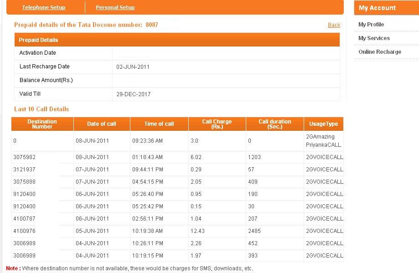
Task: Click the call duration 452
Action: point(253,243)
